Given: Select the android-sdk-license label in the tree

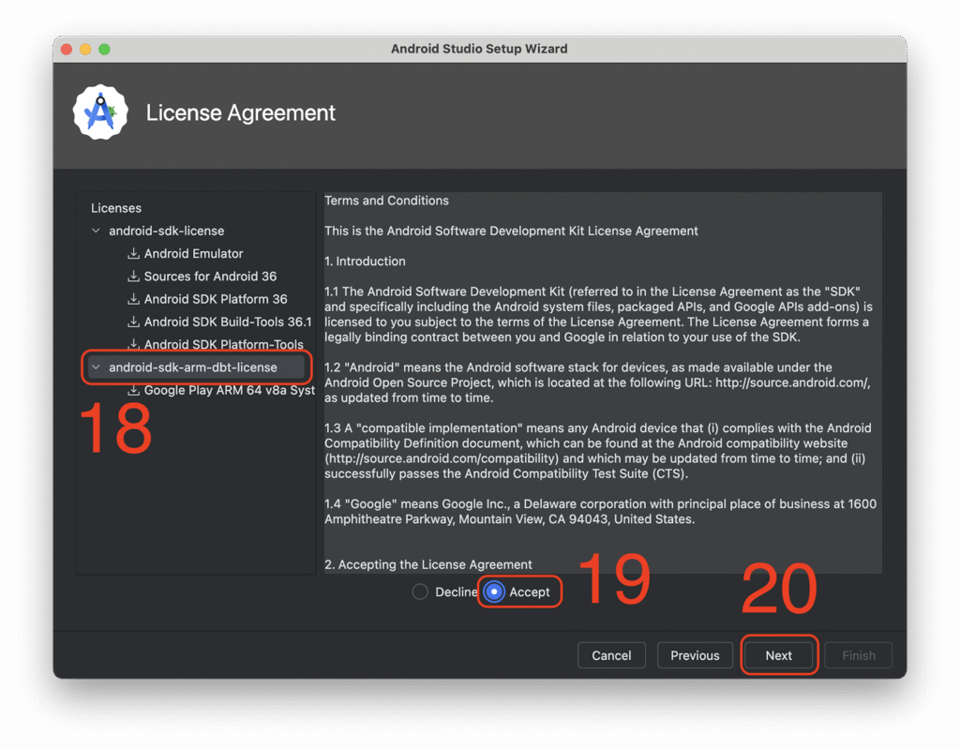Looking at the screenshot, I should (x=166, y=231).
